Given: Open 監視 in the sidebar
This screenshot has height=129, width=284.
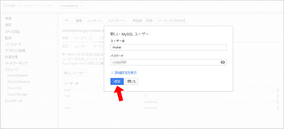Looking at the screenshot, I should tap(8, 38).
